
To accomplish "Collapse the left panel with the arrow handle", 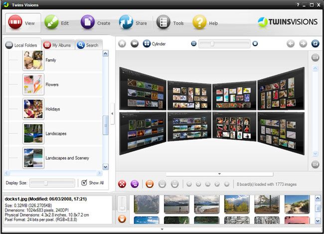I will click(112, 114).
